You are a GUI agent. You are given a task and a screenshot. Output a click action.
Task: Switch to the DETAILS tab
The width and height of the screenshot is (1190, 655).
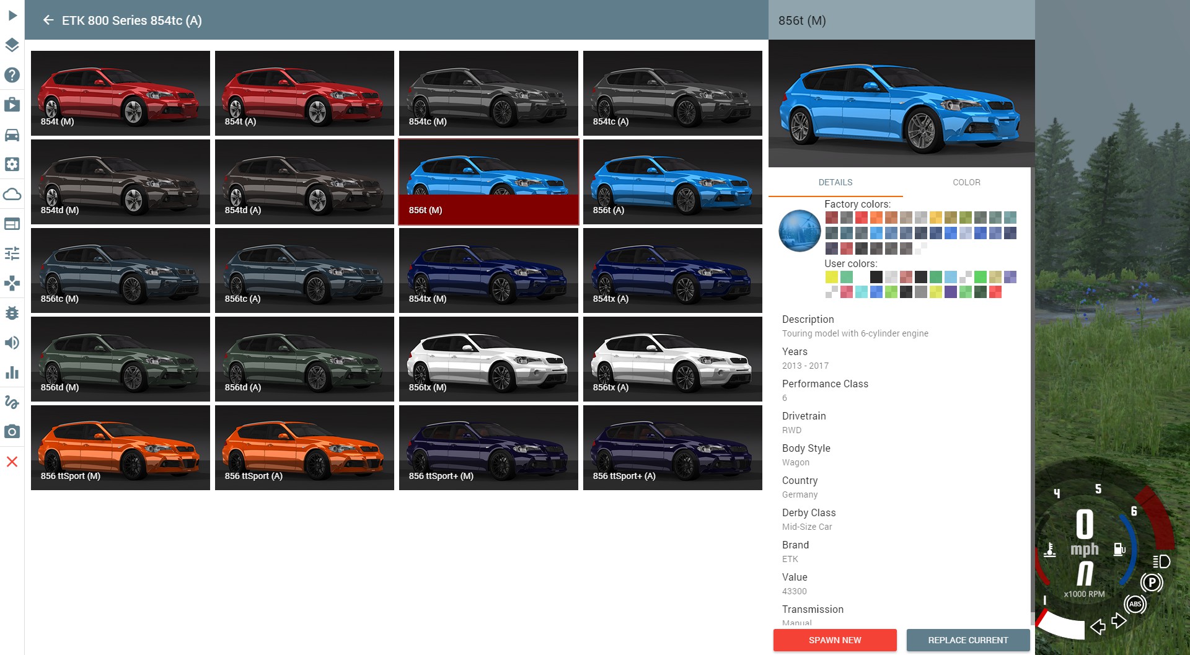point(835,182)
